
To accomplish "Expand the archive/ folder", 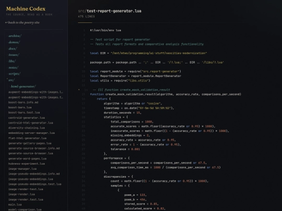I will coord(15,36).
